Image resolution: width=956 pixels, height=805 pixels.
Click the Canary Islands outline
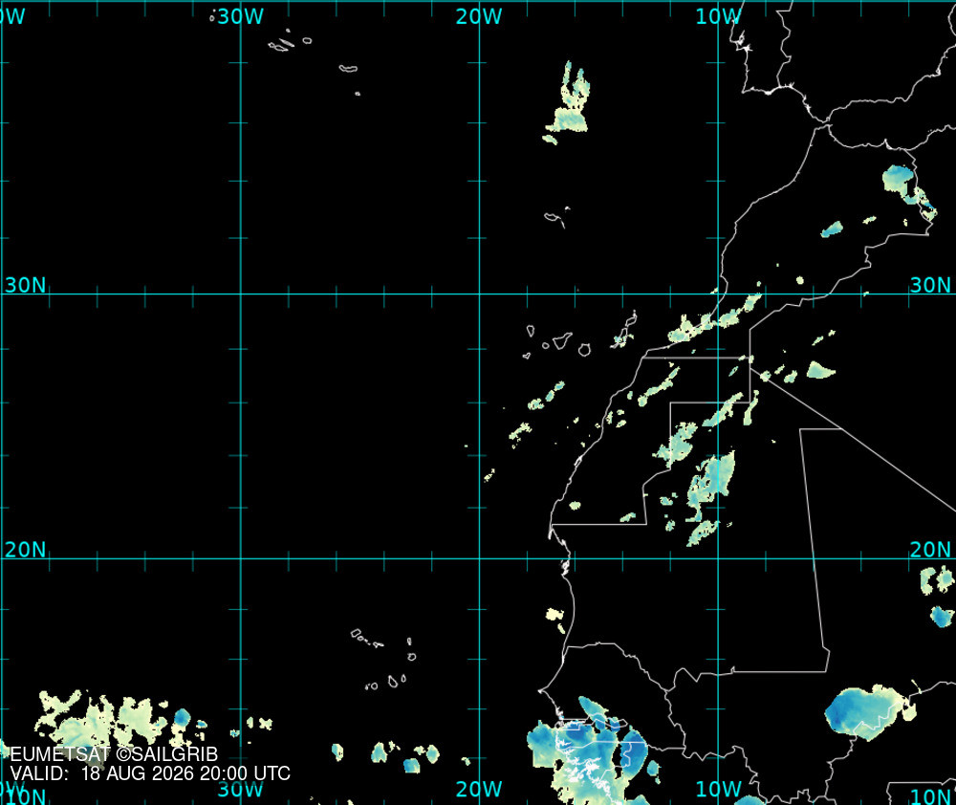pos(579,335)
